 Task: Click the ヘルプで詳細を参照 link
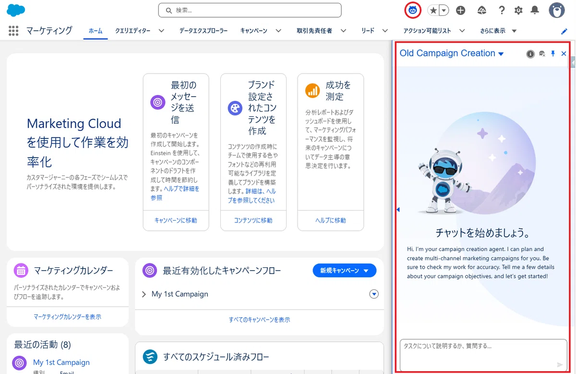point(175,193)
